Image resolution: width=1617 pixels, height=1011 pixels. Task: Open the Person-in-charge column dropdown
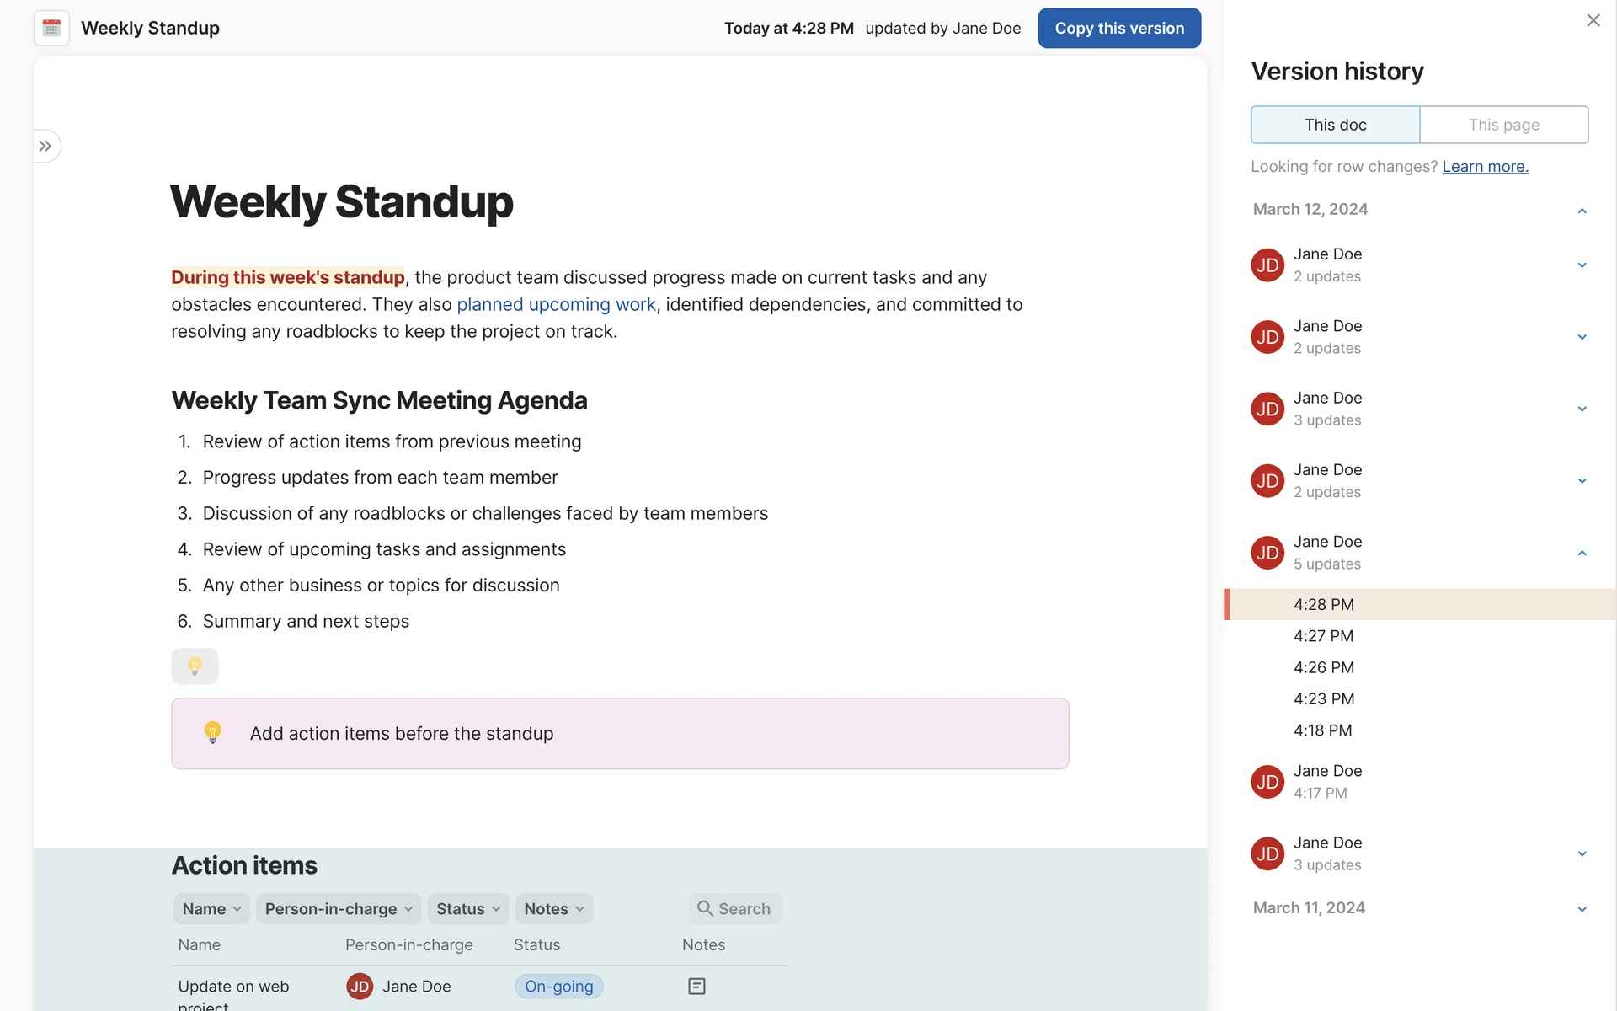339,908
